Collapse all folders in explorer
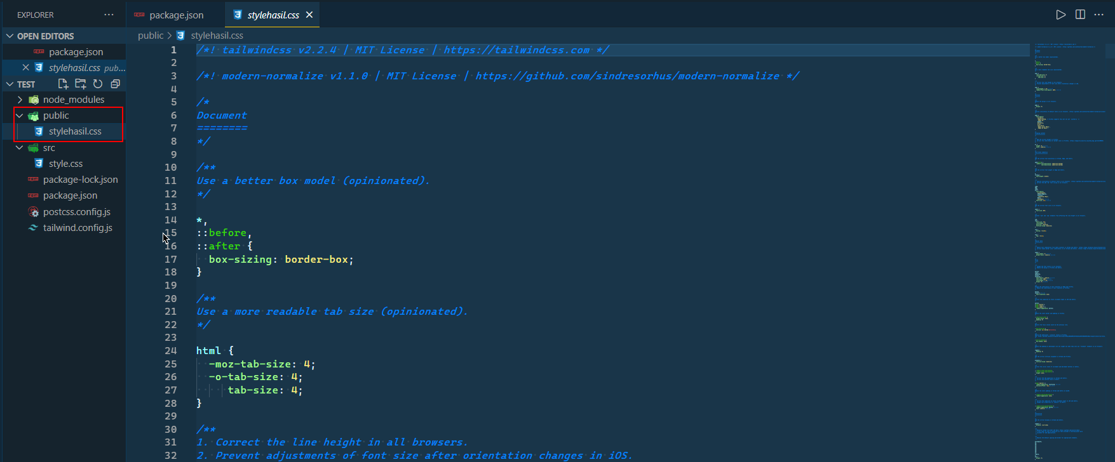Image resolution: width=1115 pixels, height=462 pixels. (x=115, y=84)
